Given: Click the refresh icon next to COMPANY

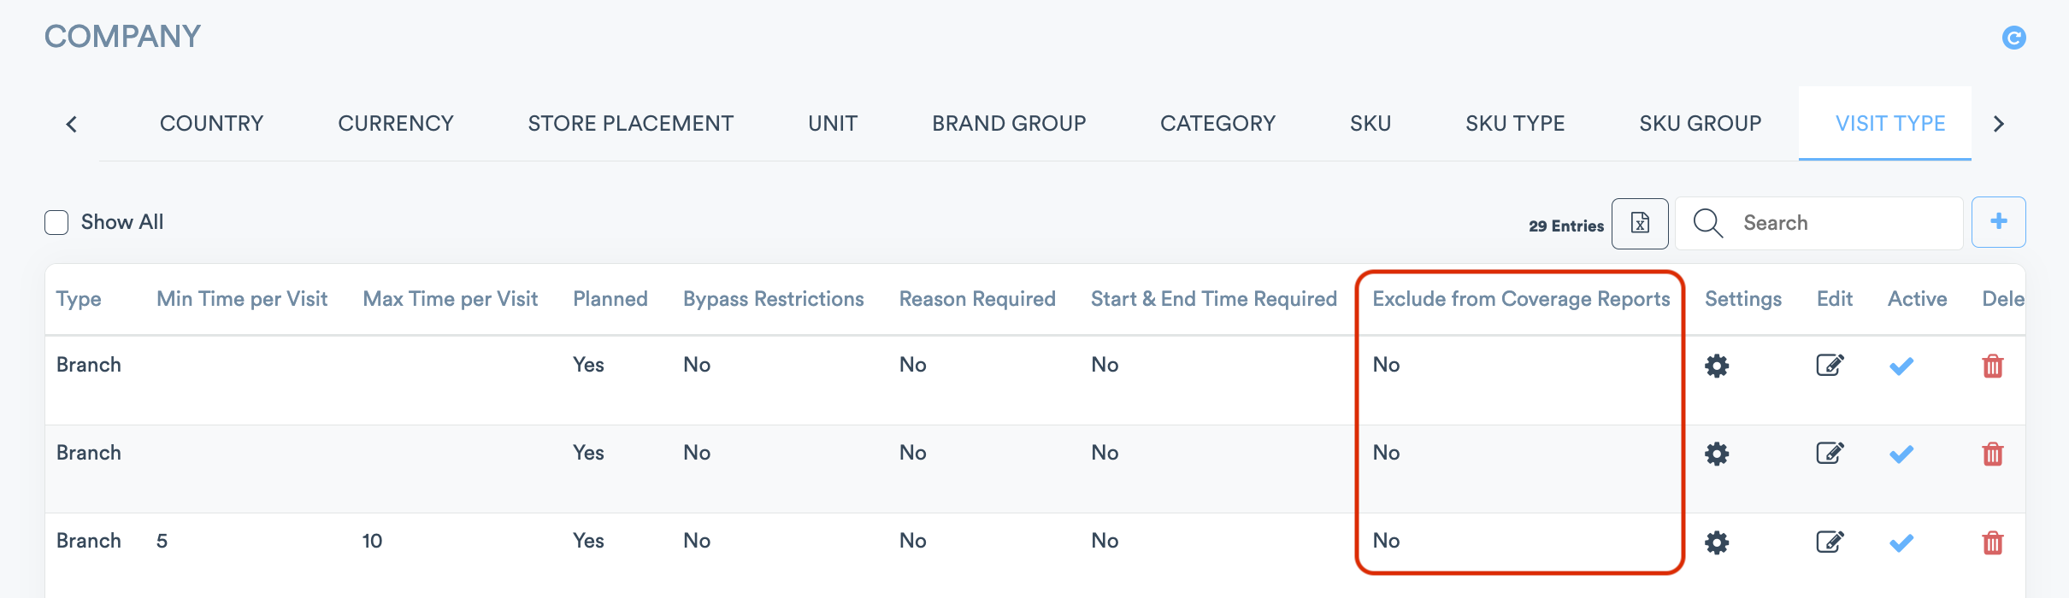Looking at the screenshot, I should tap(2013, 38).
